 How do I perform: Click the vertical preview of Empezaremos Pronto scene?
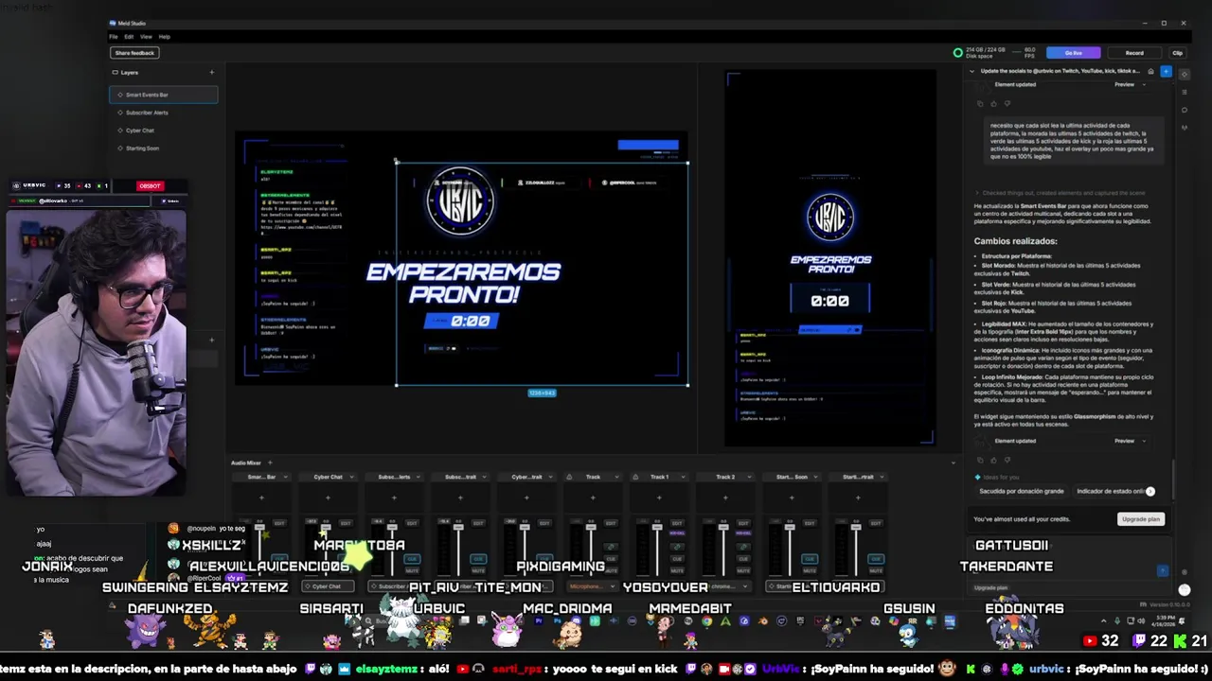tap(830, 258)
